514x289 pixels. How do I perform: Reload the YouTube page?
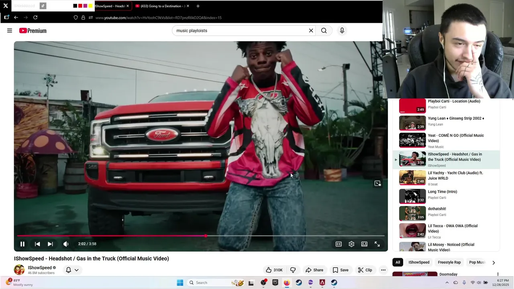(35, 17)
